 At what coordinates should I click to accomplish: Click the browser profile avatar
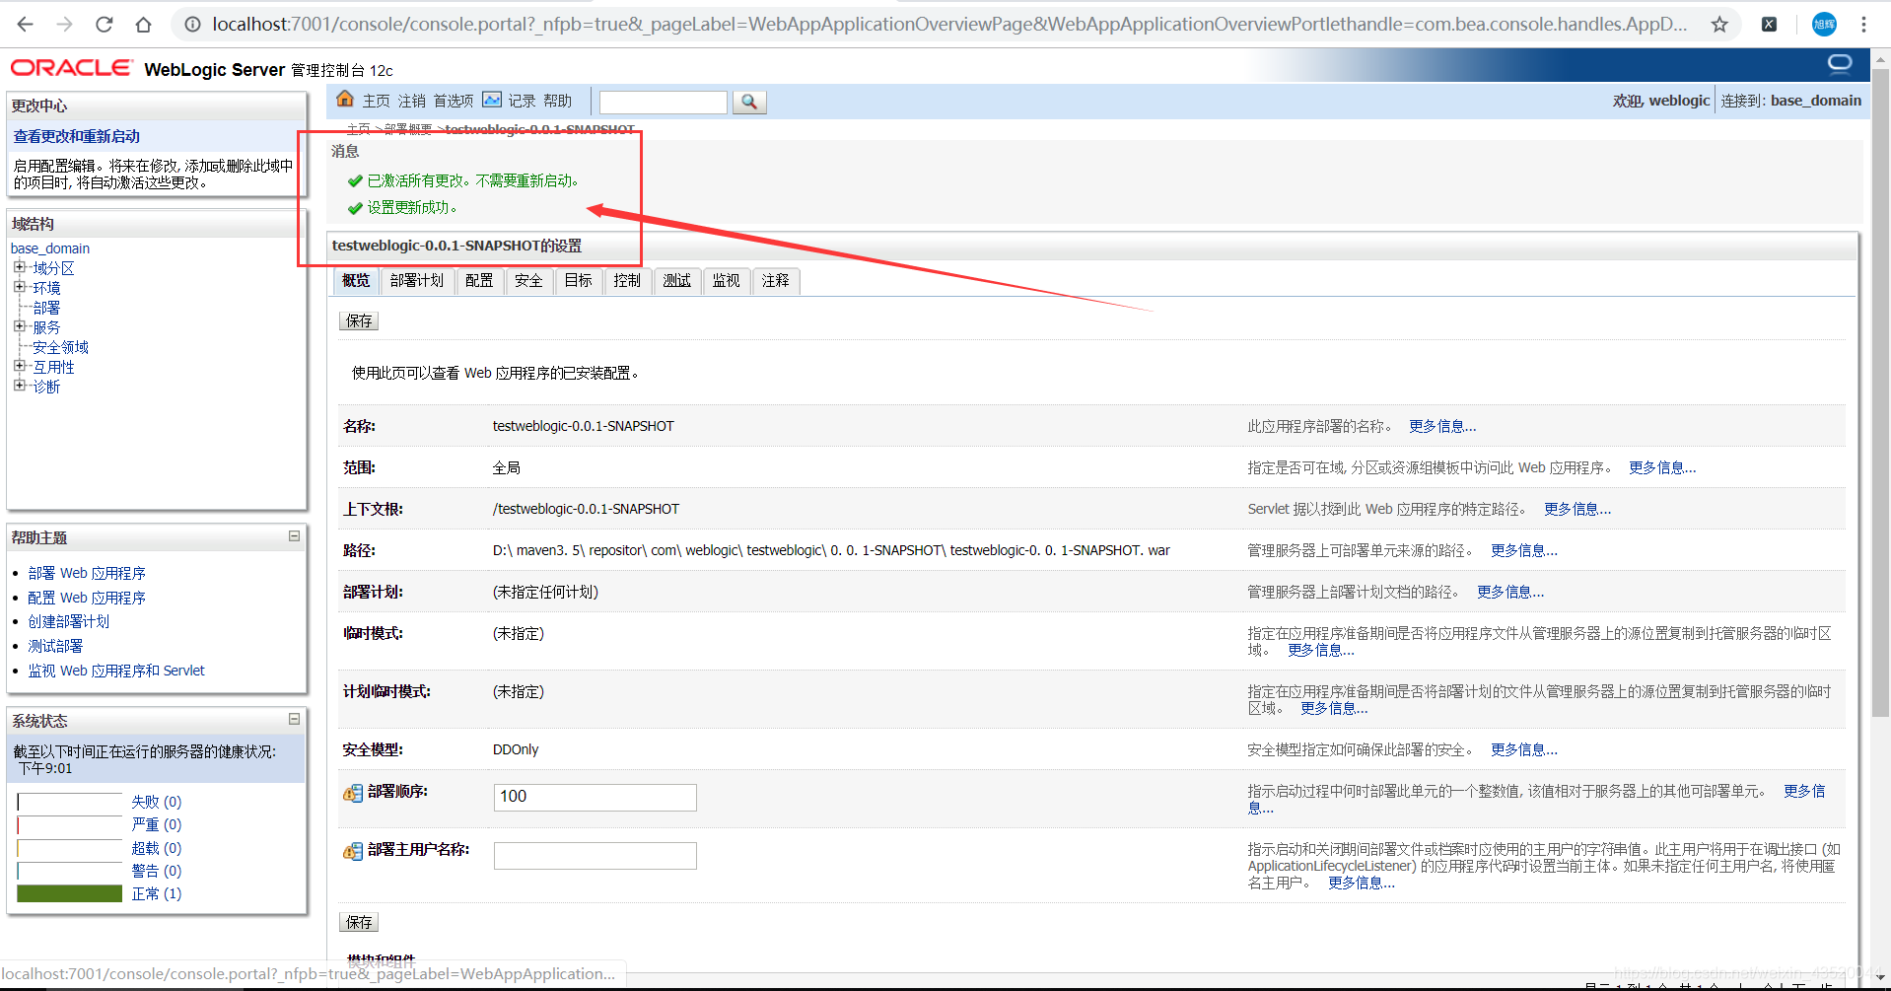1824,24
